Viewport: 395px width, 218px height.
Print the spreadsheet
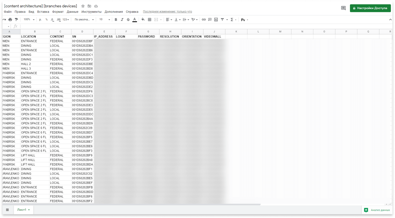click(x=10, y=20)
